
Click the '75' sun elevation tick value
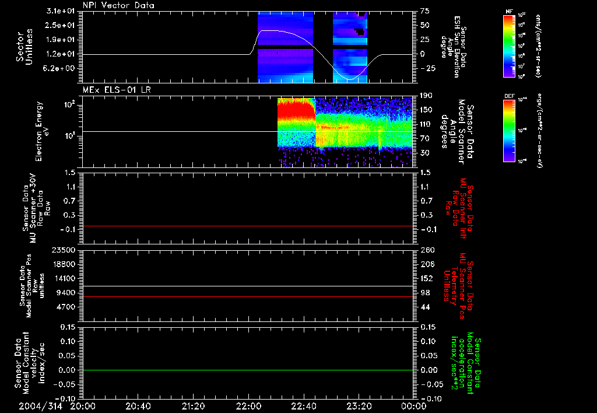tap(425, 11)
